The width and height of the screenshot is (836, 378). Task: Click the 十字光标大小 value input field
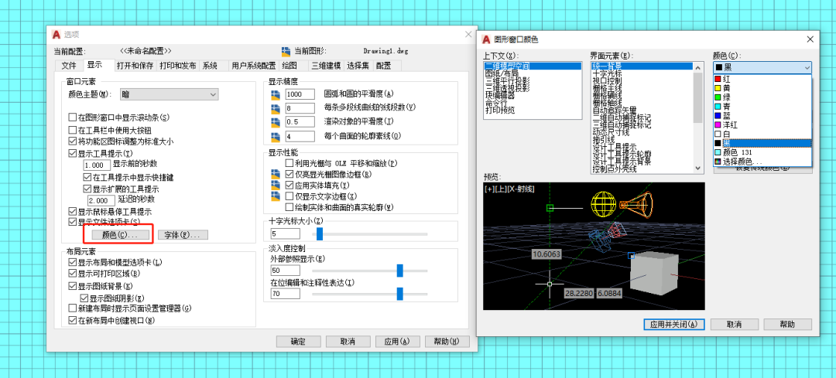coord(288,233)
